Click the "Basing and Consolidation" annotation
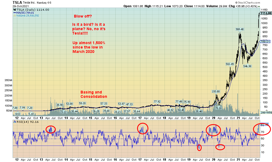Screen dimensions: 272x162 tap(94, 94)
